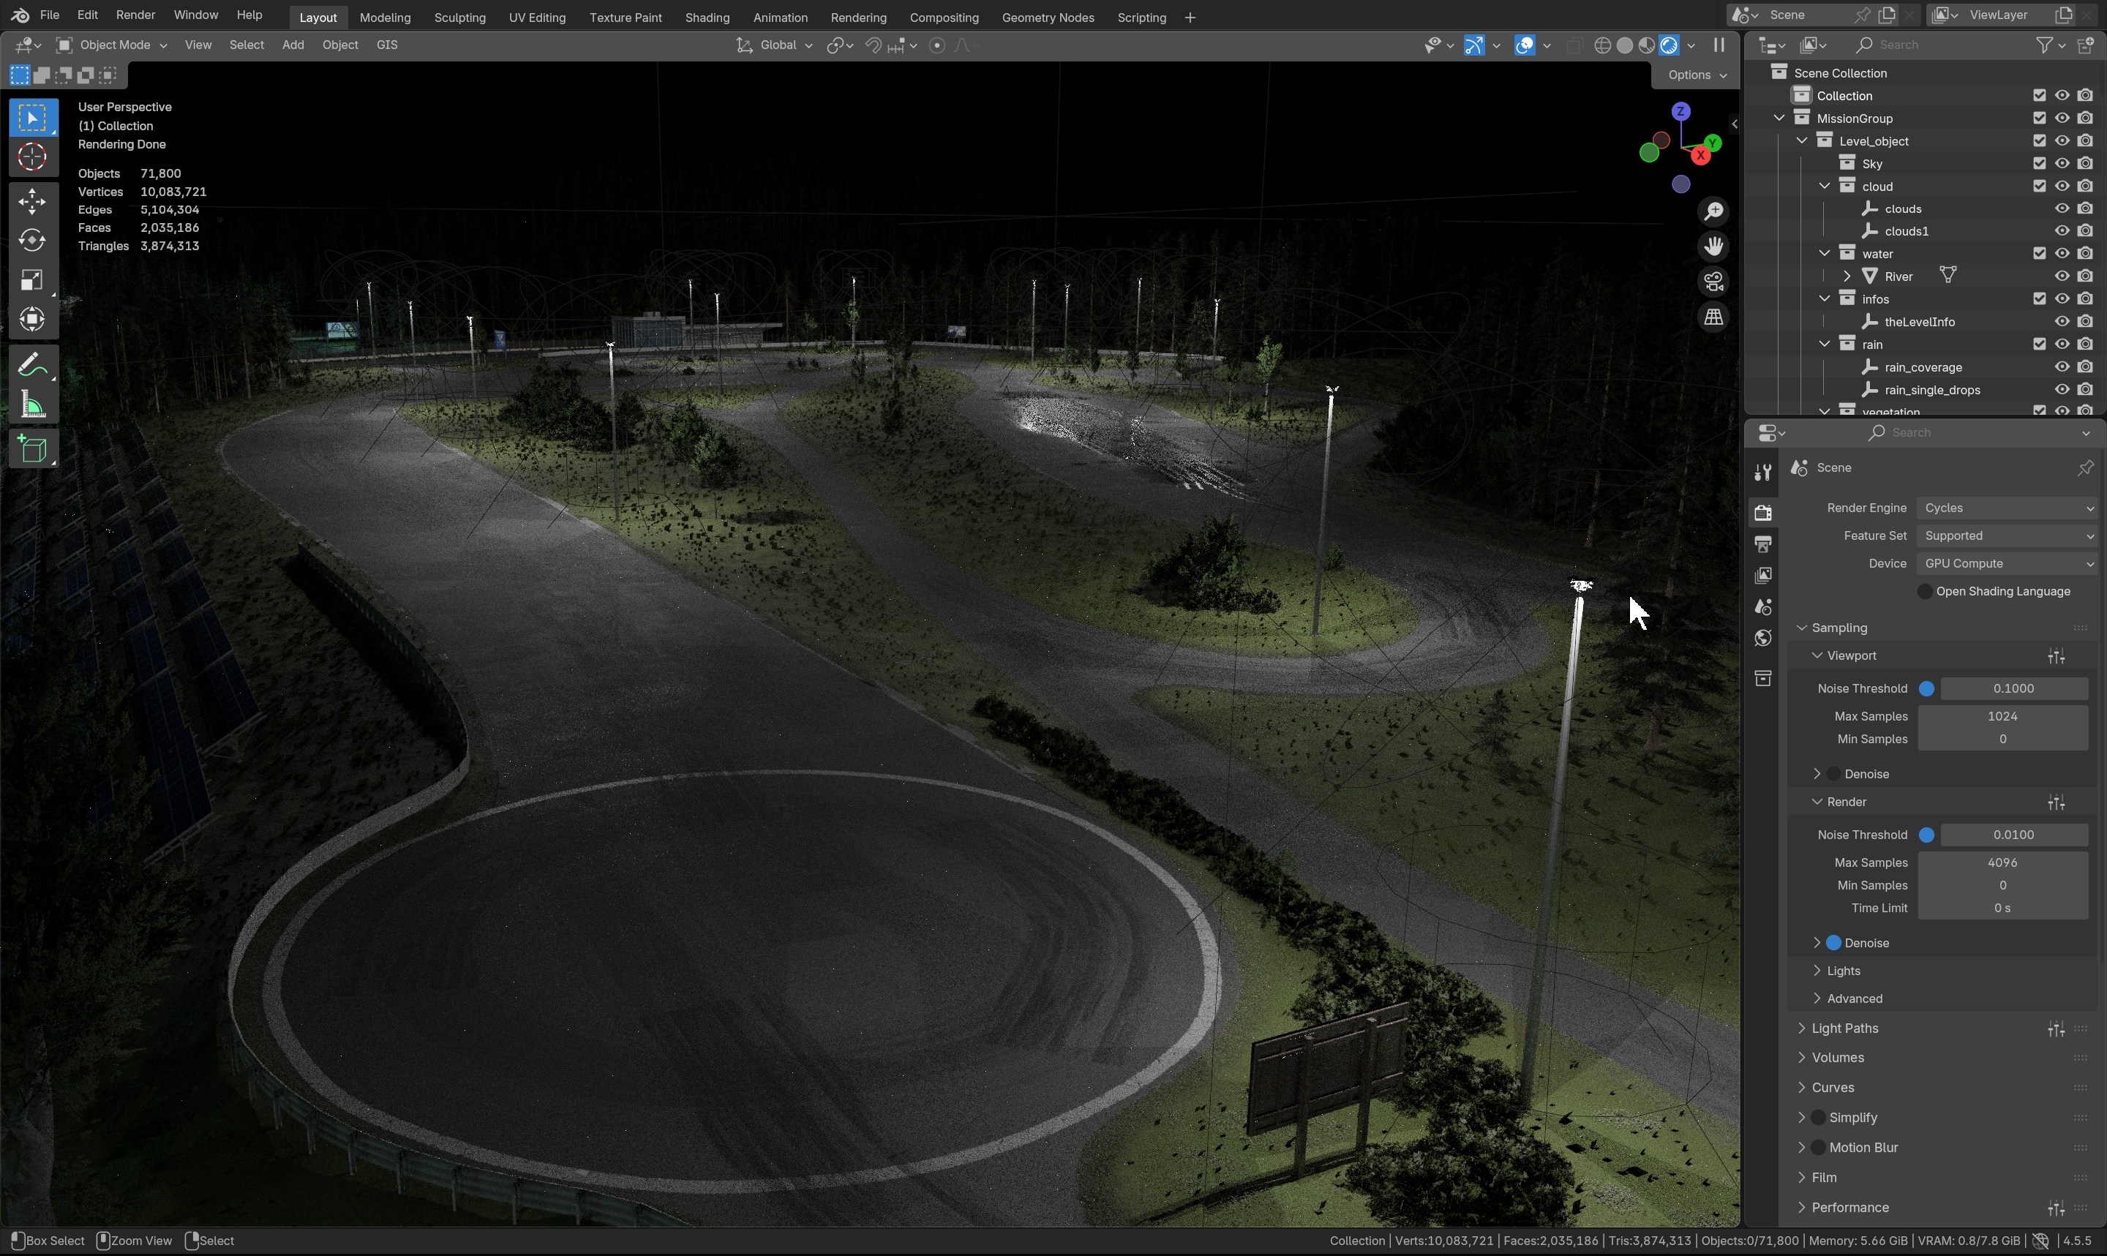This screenshot has height=1256, width=2107.
Task: Toggle camera view icon in viewport
Action: tap(1713, 281)
